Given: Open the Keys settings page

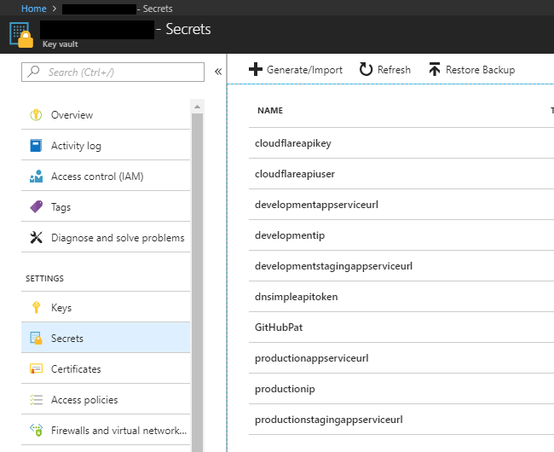Looking at the screenshot, I should tap(106, 308).
